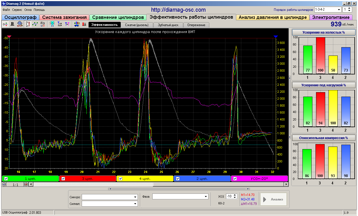Open the Сжатие (дизель) sub-tab
This screenshot has height=216, width=358.
tap(137, 25)
